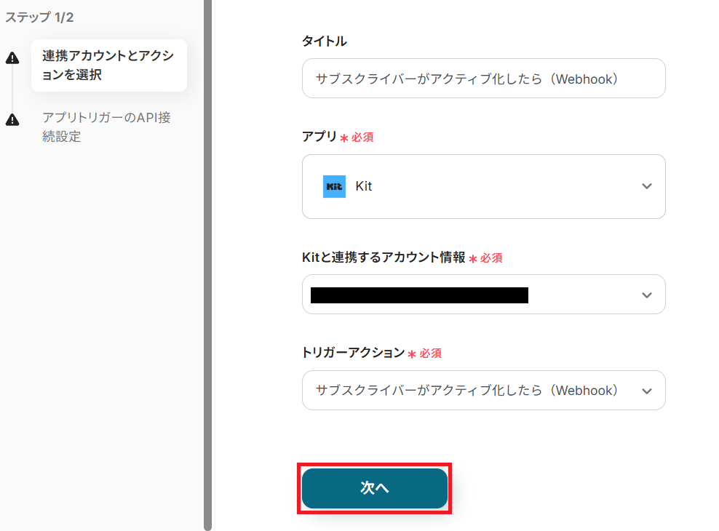Click the line connecting the two steps

click(x=12, y=89)
